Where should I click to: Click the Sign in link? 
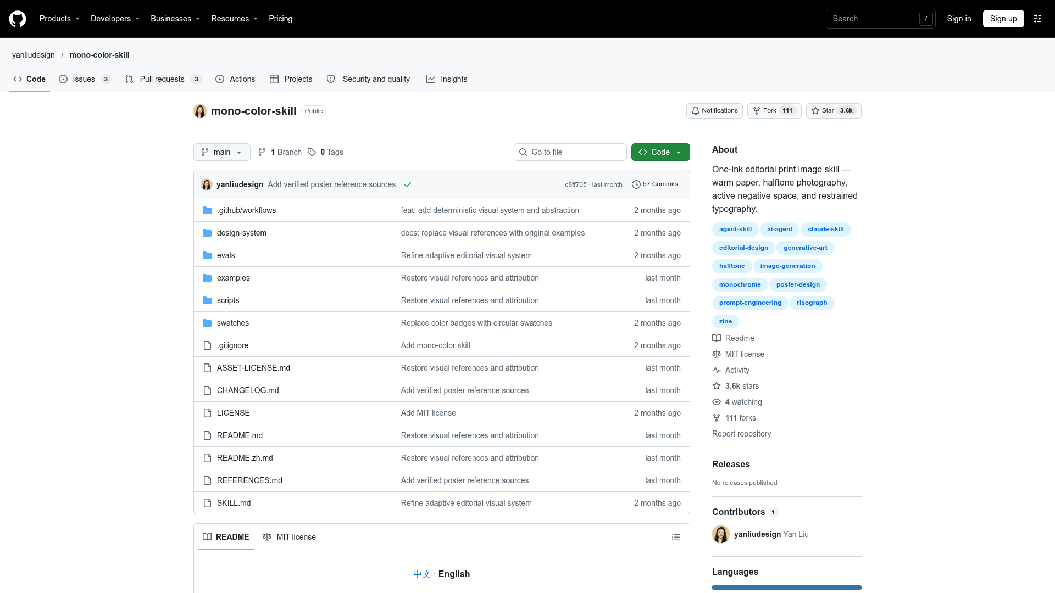959,19
